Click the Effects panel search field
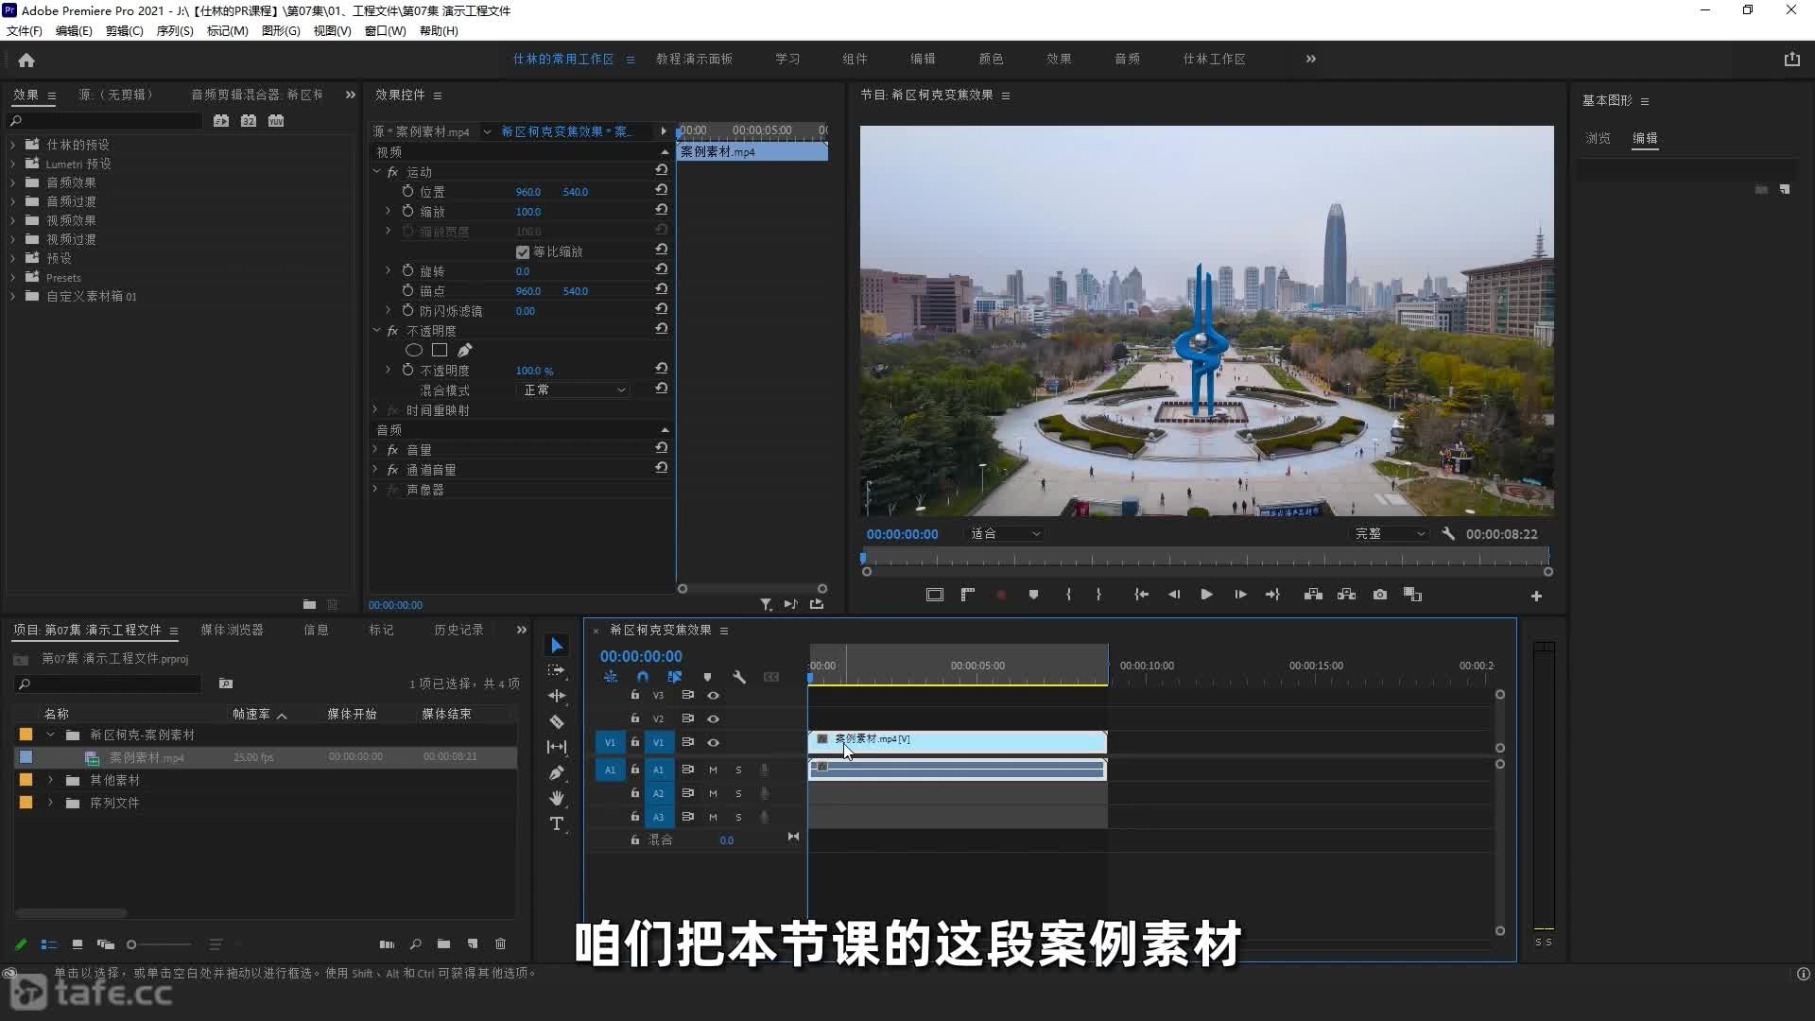The height and width of the screenshot is (1021, 1815). (104, 121)
